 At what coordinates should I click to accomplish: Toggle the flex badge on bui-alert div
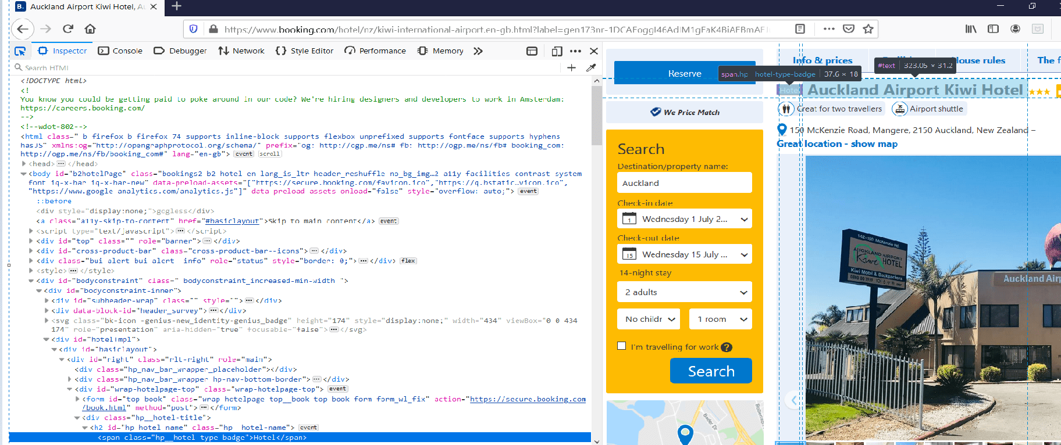coord(408,261)
